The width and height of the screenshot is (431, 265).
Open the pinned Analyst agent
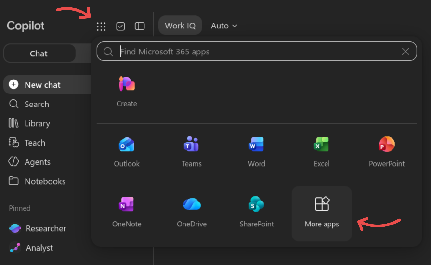point(31,248)
